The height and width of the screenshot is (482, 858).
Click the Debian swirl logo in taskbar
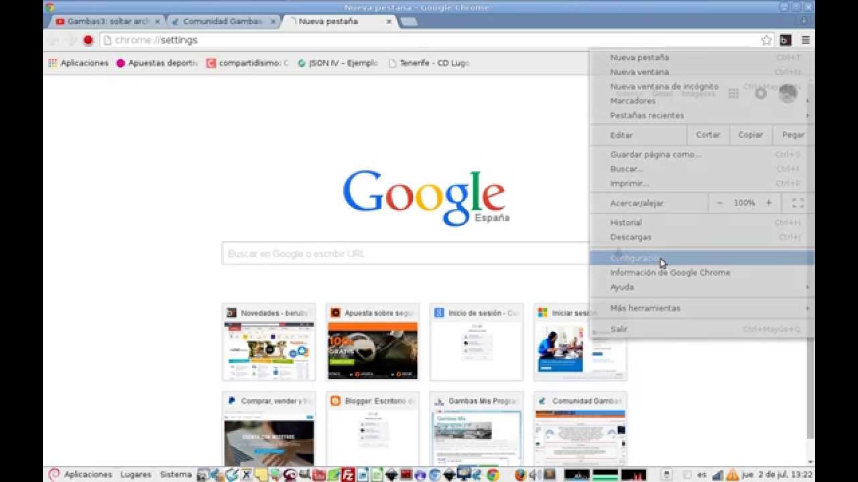54,475
